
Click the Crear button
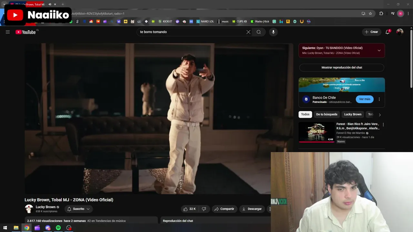(371, 32)
